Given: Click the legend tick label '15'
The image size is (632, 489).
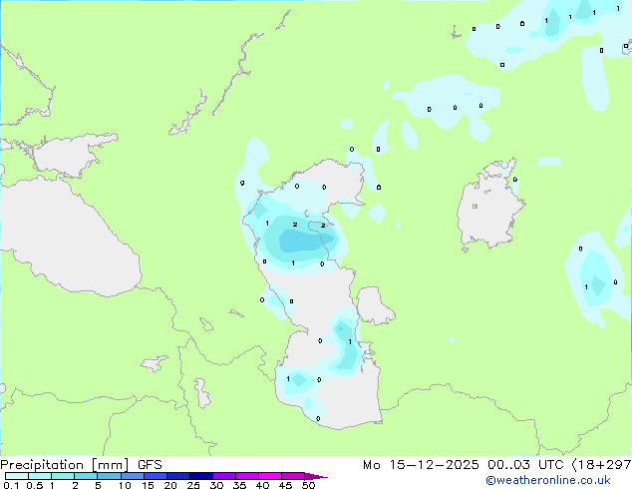Looking at the screenshot, I should pyautogui.click(x=148, y=485).
